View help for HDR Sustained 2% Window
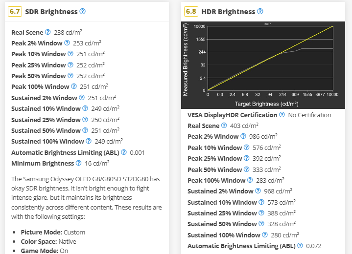The height and width of the screenshot is (254, 352). pyautogui.click(x=258, y=191)
